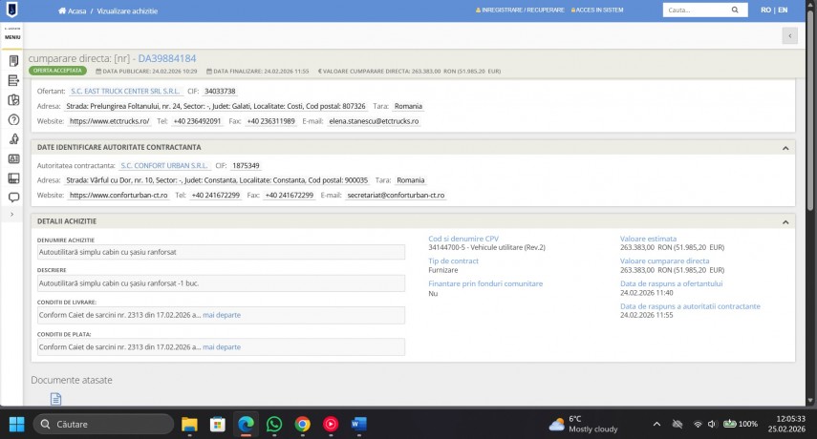The width and height of the screenshot is (817, 439).
Task: Click the Cauta search input field
Action: click(x=697, y=10)
